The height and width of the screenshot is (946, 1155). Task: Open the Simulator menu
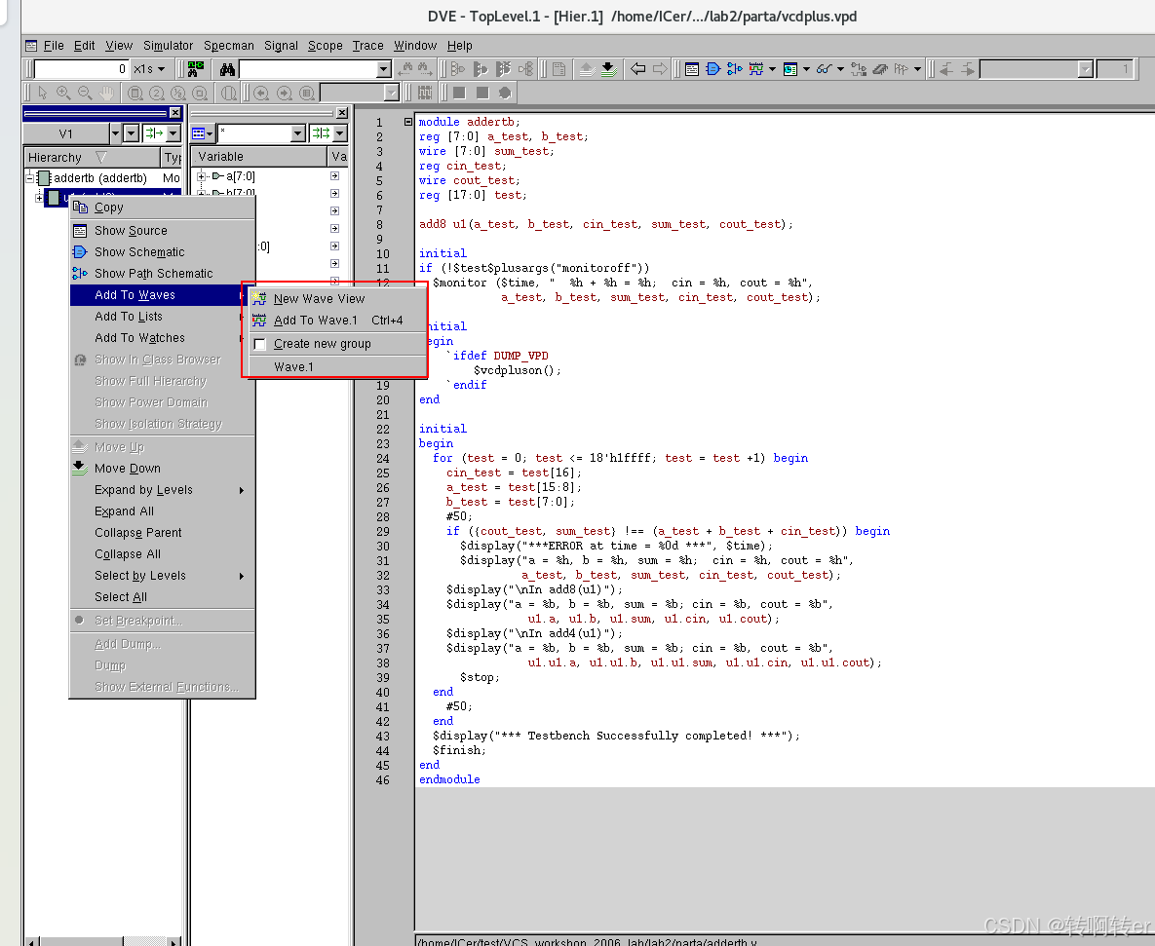pos(168,45)
